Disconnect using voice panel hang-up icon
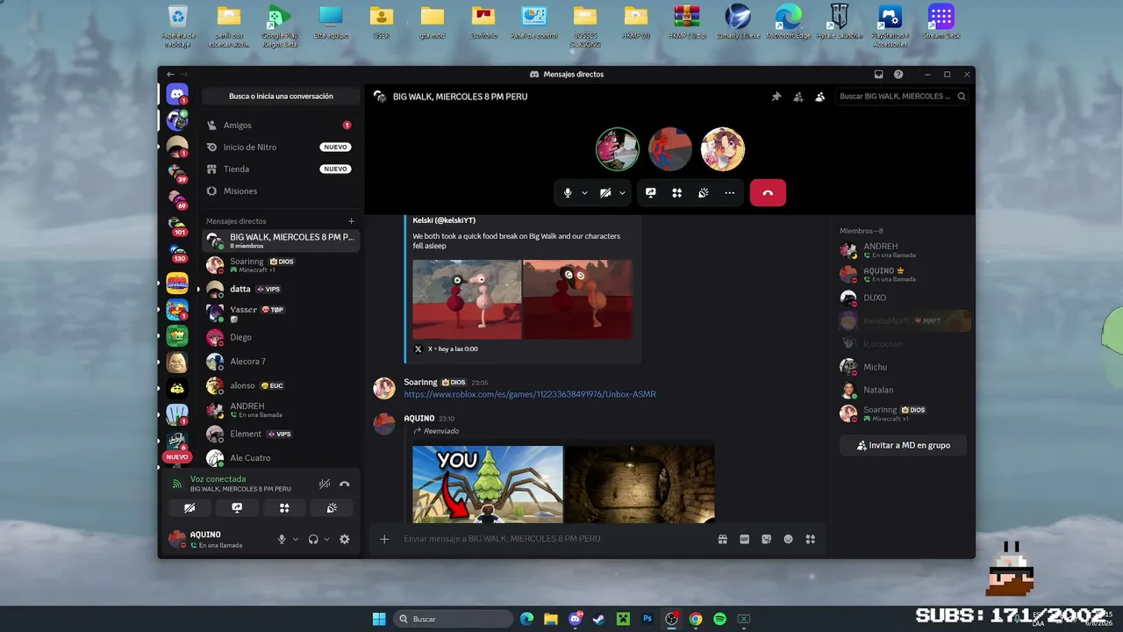The image size is (1123, 632). (x=344, y=484)
